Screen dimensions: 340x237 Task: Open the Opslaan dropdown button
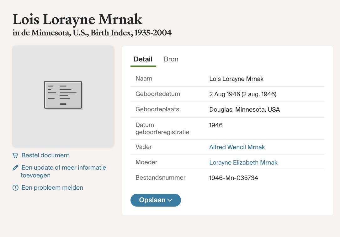[152, 200]
